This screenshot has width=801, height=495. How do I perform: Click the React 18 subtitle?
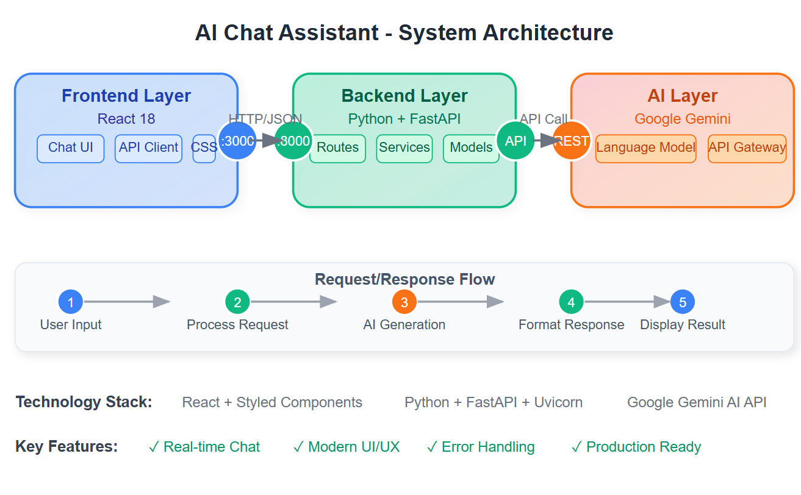coord(126,119)
